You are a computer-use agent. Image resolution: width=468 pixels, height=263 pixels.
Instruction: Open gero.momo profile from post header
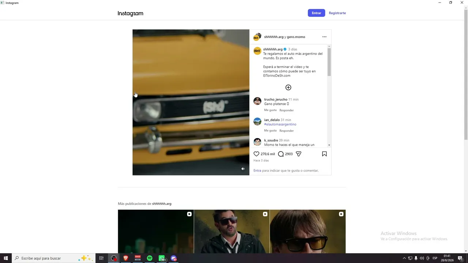point(296,37)
